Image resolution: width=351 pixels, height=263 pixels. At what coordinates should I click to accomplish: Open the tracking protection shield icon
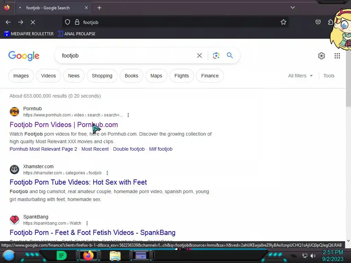(68, 22)
